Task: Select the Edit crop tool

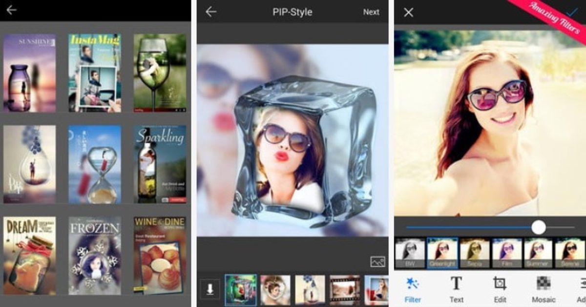Action: 500,289
